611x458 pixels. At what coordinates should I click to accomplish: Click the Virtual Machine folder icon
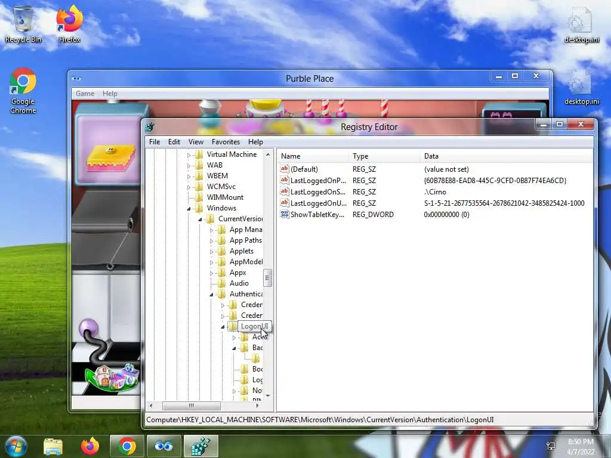click(199, 154)
